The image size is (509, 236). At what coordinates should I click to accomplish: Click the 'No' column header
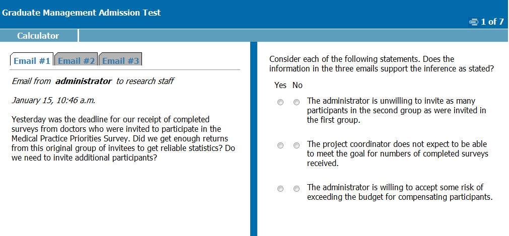[297, 85]
